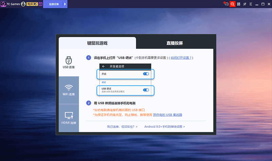
Task: Click Android 8.0+手机防掉线设置 link
Action: [165, 127]
